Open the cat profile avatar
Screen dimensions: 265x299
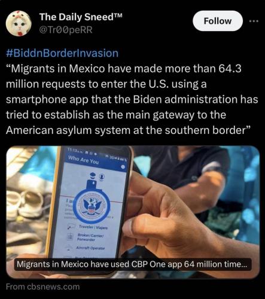(x=19, y=23)
